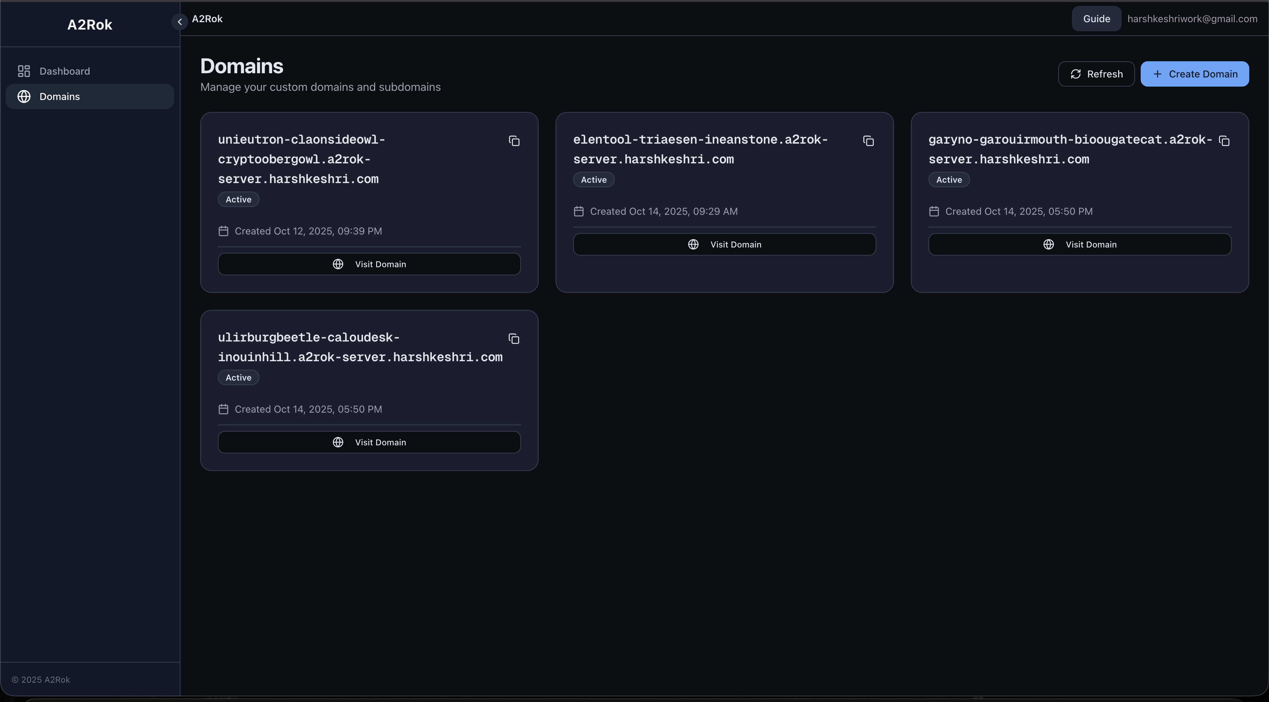Visit the ulirburgbeetle-caloudesk domain
Screen dimensions: 1269x702
[x=369, y=442]
